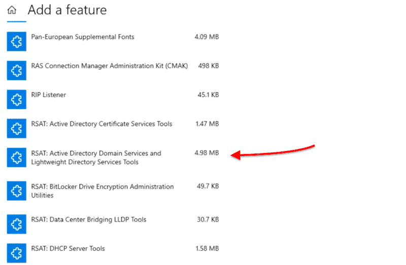
Task: Choose RSAT: DHCP Server Tools entry
Action: click(x=68, y=249)
